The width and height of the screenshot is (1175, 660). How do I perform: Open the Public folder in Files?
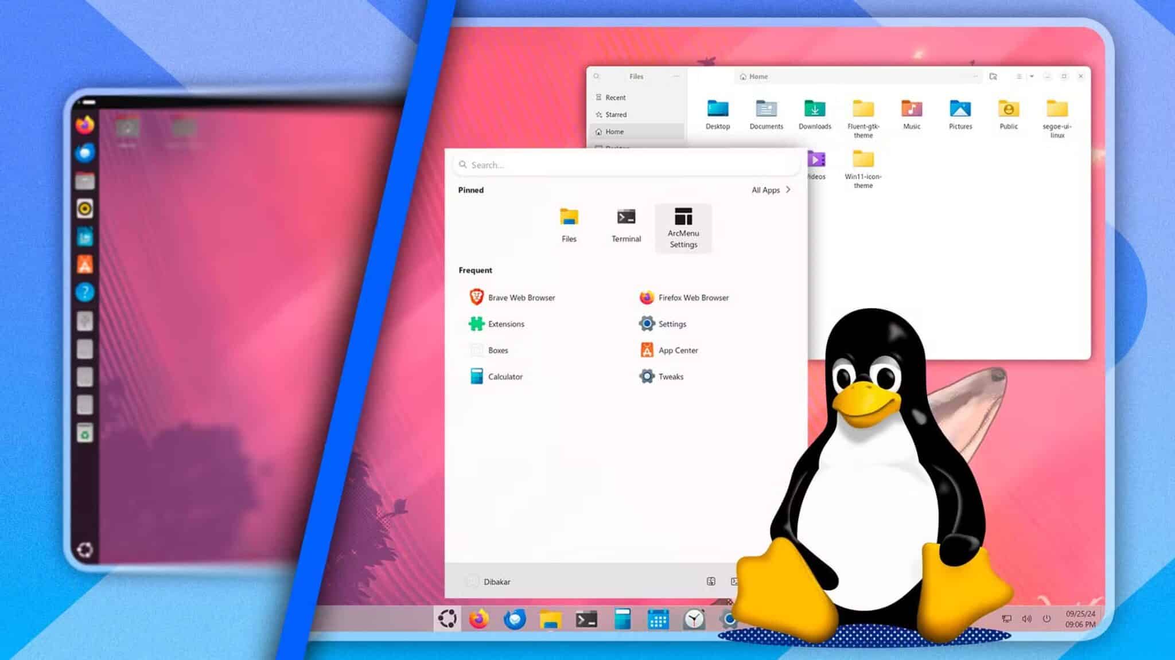click(1009, 115)
